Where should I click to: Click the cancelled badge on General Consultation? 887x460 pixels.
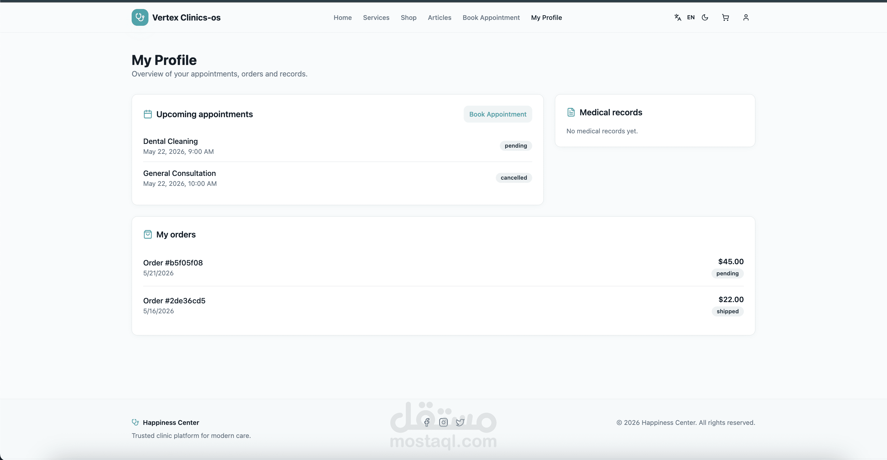tap(514, 178)
